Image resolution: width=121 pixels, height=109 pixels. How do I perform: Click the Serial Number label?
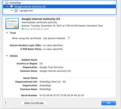(29, 95)
